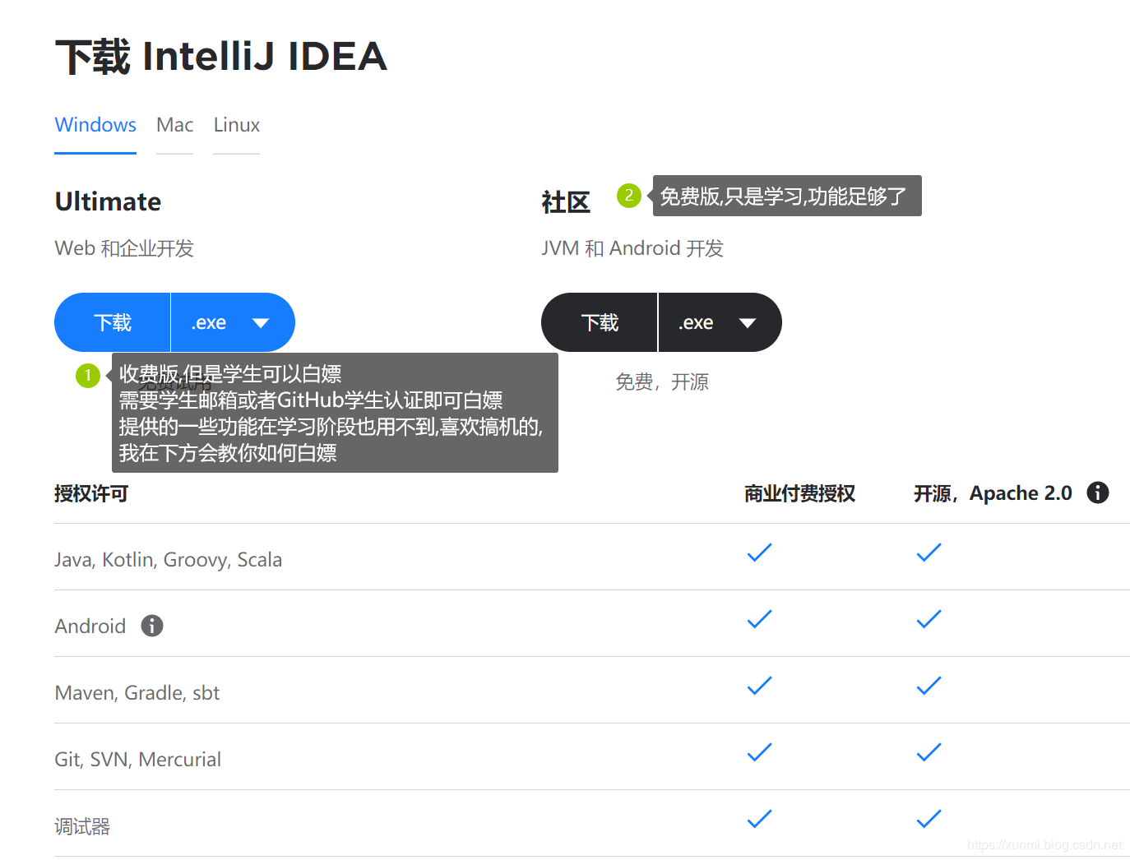Click Apache 2.0 checkmark in Android row

point(929,619)
